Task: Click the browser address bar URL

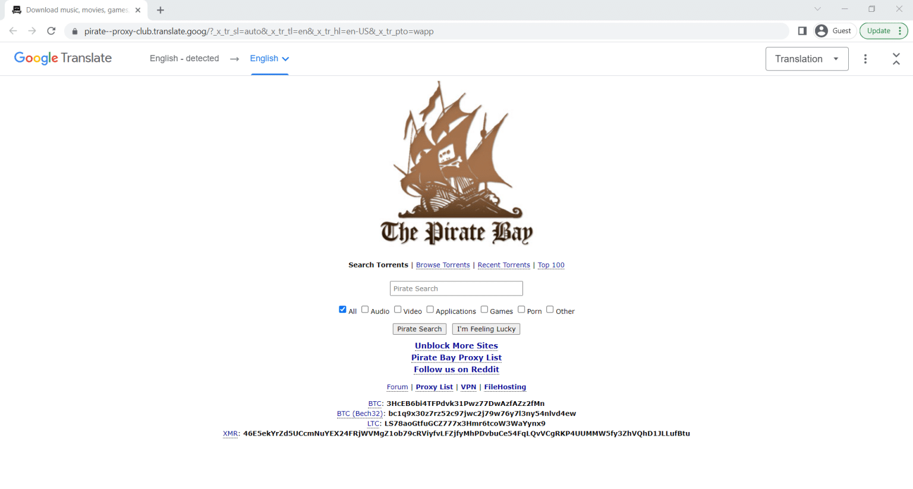Action: coord(259,31)
